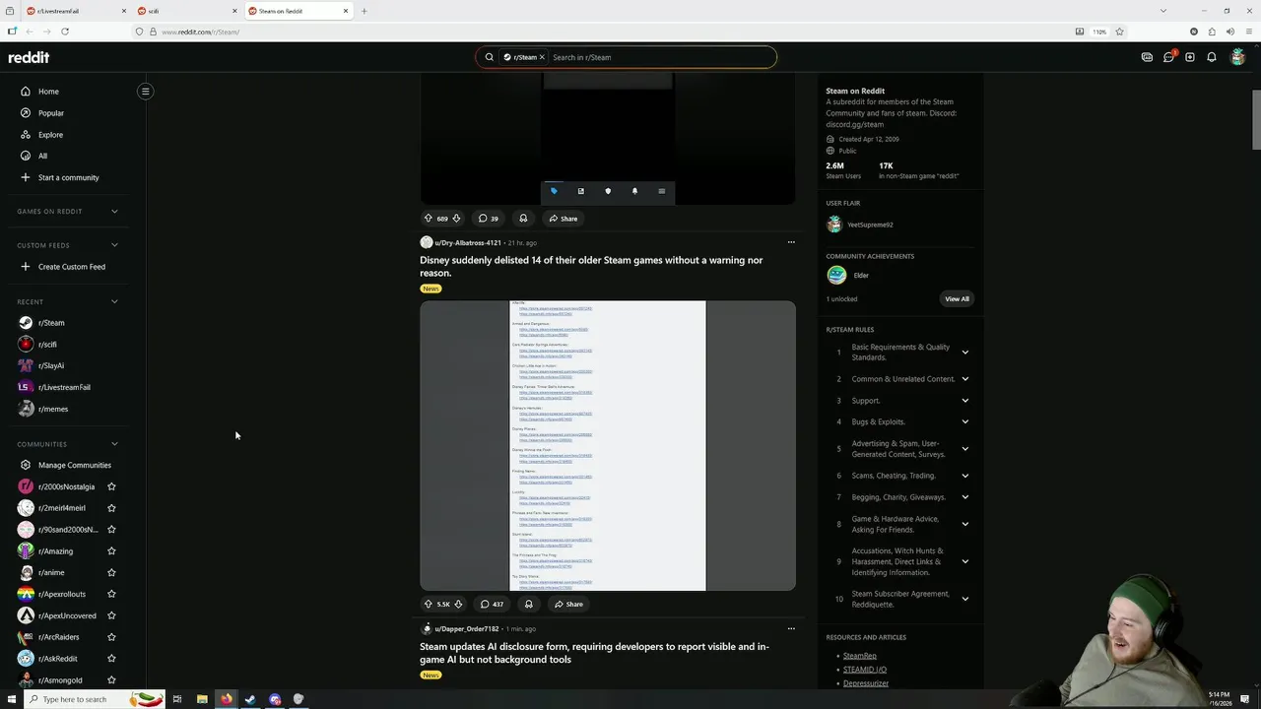This screenshot has width=1261, height=709.
Task: Switch to scifi browser tab
Action: pyautogui.click(x=187, y=11)
